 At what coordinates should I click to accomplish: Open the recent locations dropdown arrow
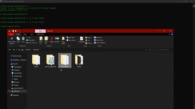(17, 50)
